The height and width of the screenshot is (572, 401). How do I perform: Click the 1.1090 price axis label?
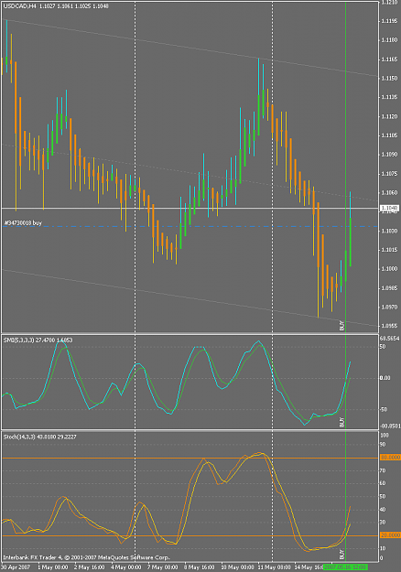click(389, 155)
